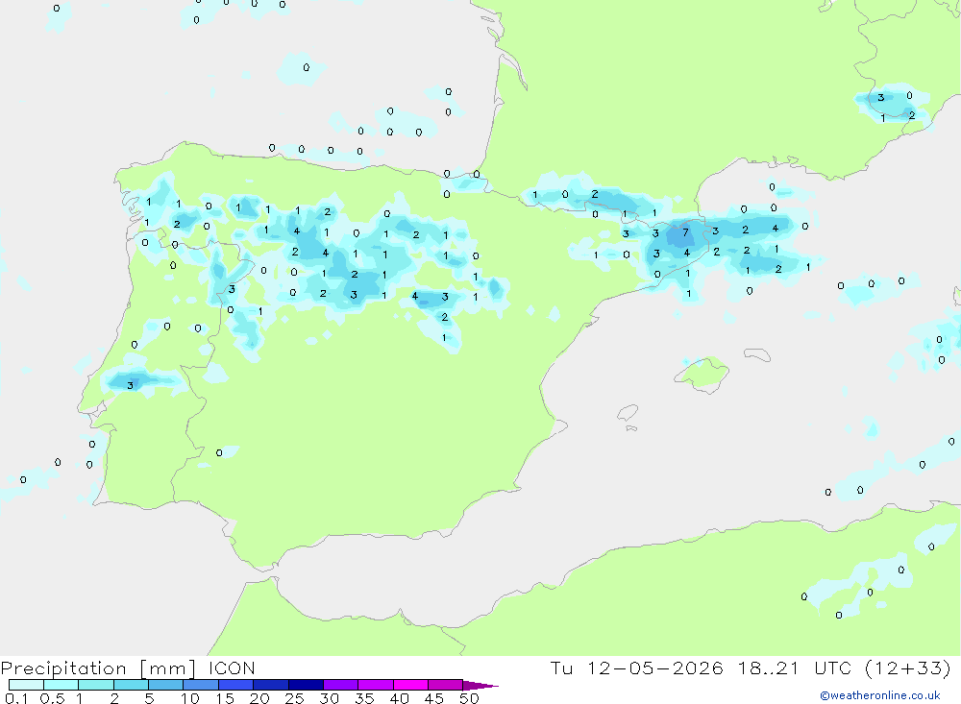Click Menorca island outline on the map

point(757,354)
